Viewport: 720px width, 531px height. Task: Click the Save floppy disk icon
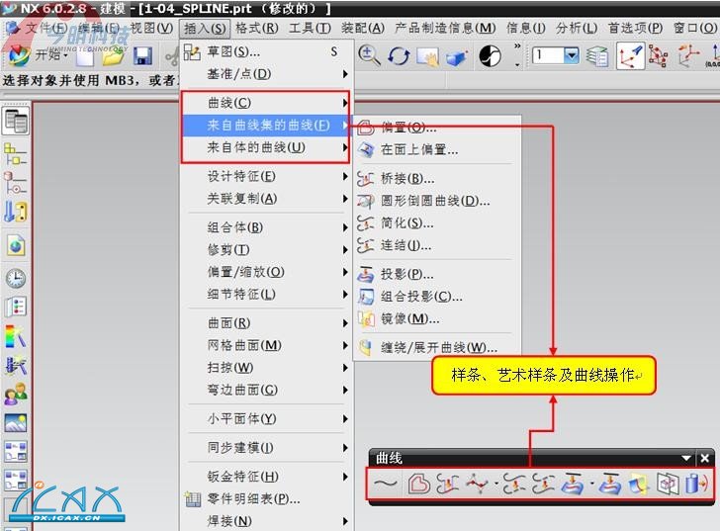[x=142, y=56]
